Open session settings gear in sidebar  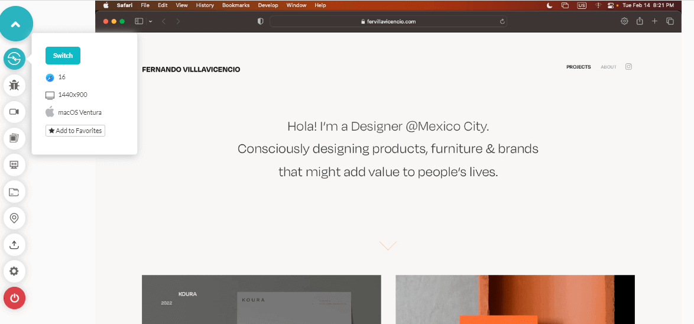pos(15,271)
